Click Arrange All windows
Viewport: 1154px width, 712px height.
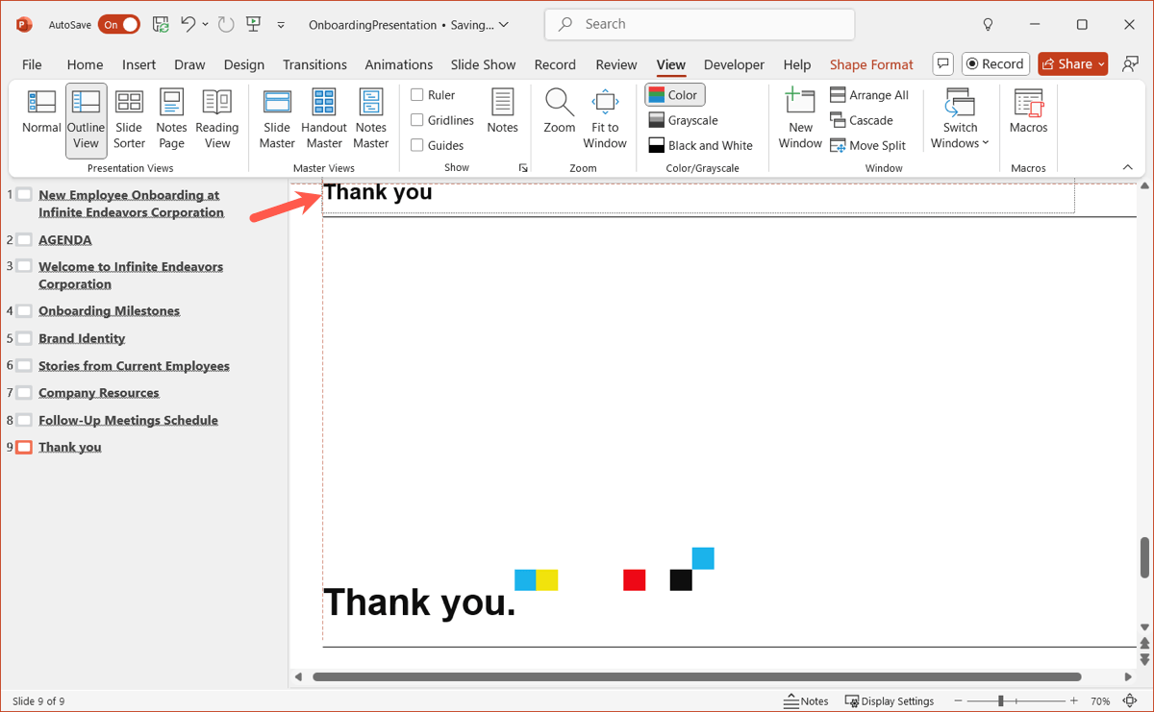(x=869, y=95)
